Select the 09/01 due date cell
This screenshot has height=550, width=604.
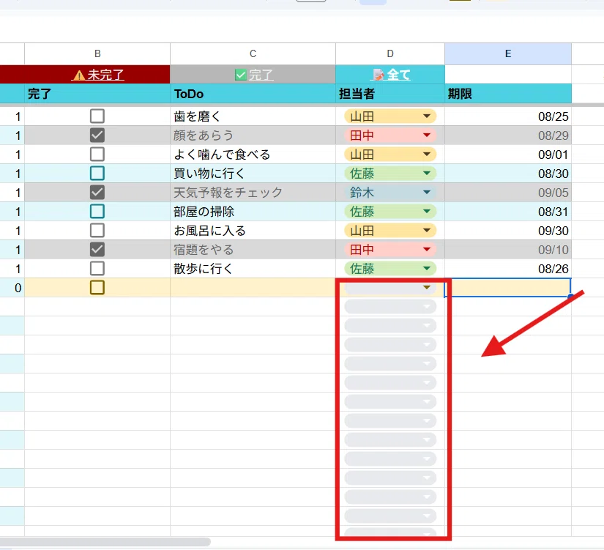[x=508, y=155]
